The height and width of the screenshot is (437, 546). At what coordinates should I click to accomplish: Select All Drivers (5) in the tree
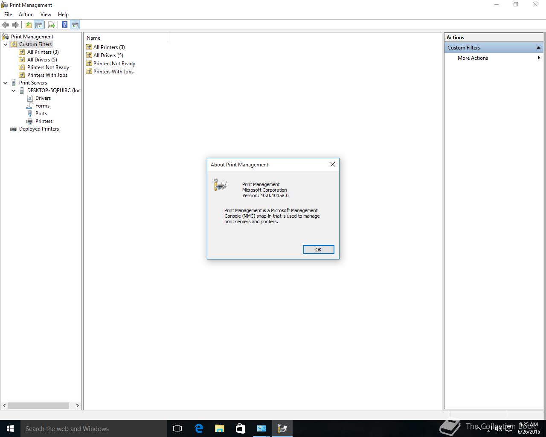(x=42, y=60)
